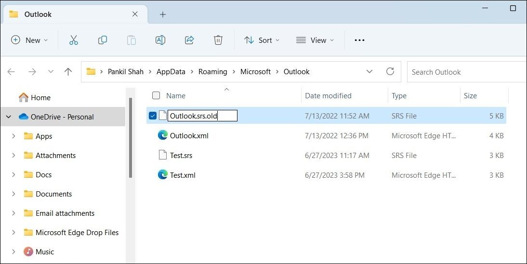Expand the Documents folder node

pyautogui.click(x=13, y=194)
